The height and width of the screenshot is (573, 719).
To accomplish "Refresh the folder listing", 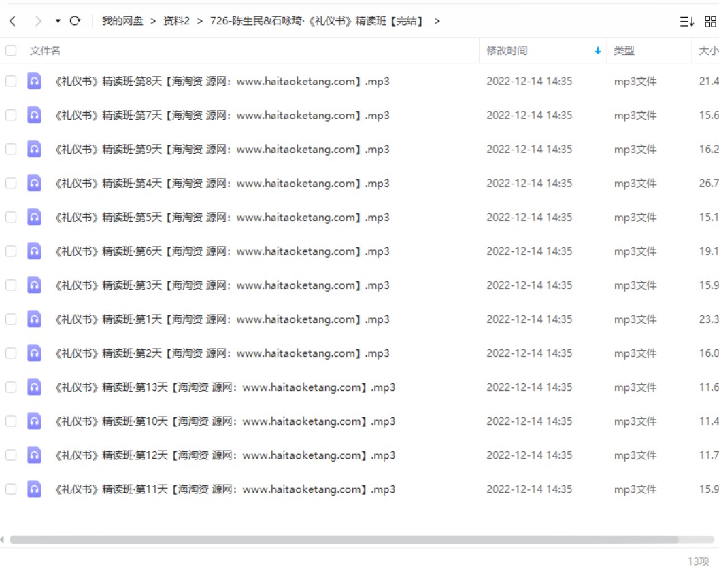I will (76, 21).
